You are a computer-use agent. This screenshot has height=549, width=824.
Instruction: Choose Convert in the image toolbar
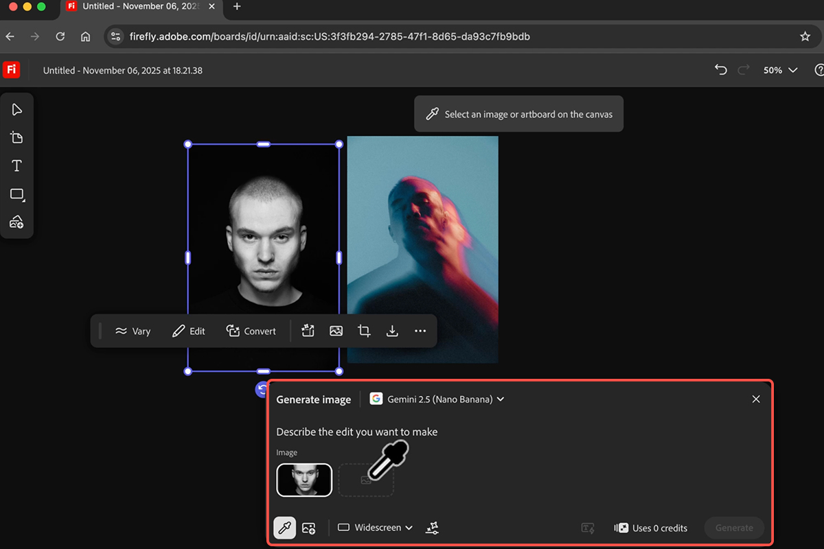click(x=251, y=331)
